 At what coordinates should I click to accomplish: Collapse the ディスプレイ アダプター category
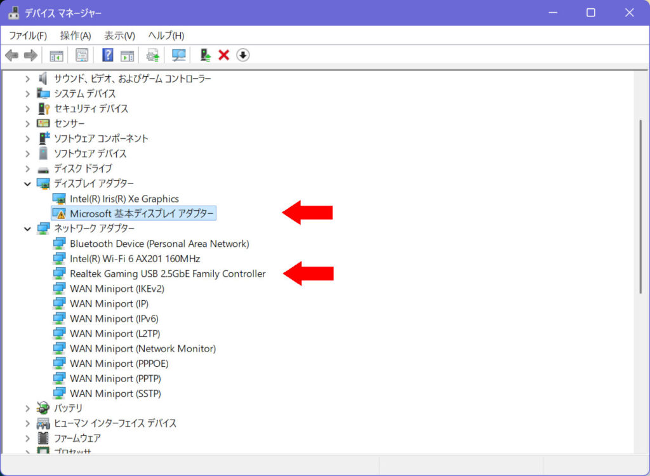[27, 184]
